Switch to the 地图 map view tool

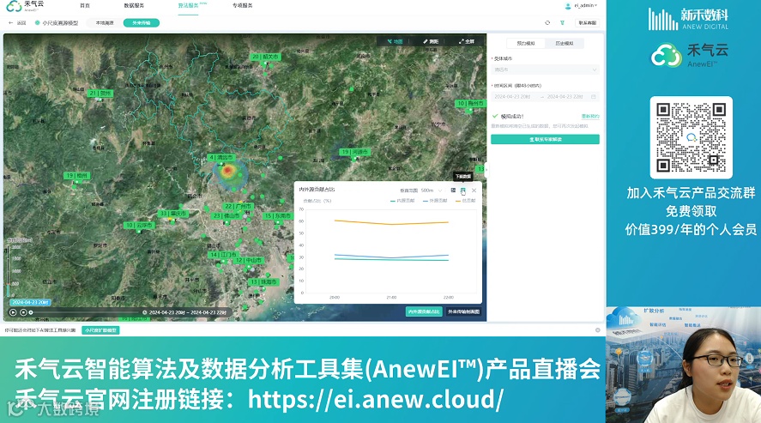point(395,41)
